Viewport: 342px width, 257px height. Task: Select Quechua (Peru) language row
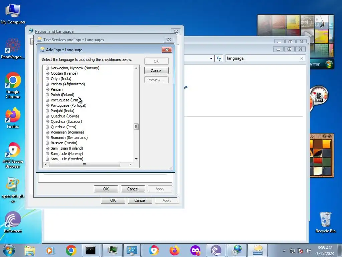pyautogui.click(x=63, y=127)
